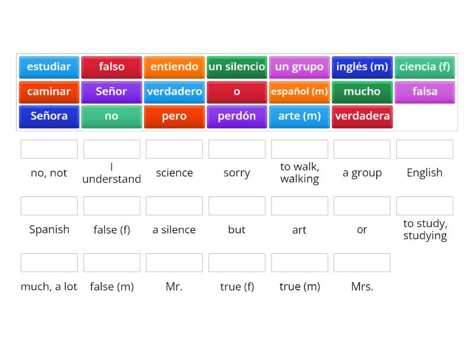Select the "un grupo" purple tile
This screenshot has height=355, width=474.
pos(299,67)
